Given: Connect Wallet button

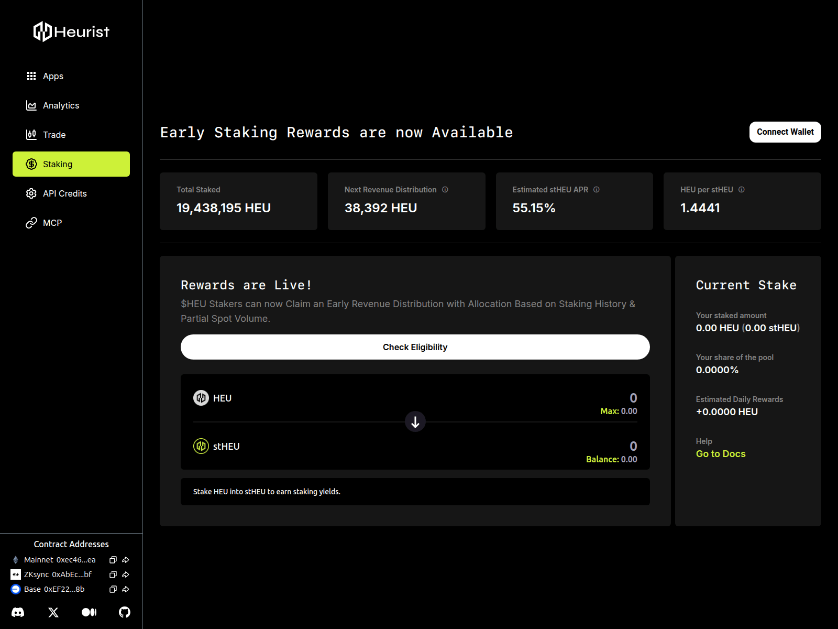Looking at the screenshot, I should coord(785,132).
